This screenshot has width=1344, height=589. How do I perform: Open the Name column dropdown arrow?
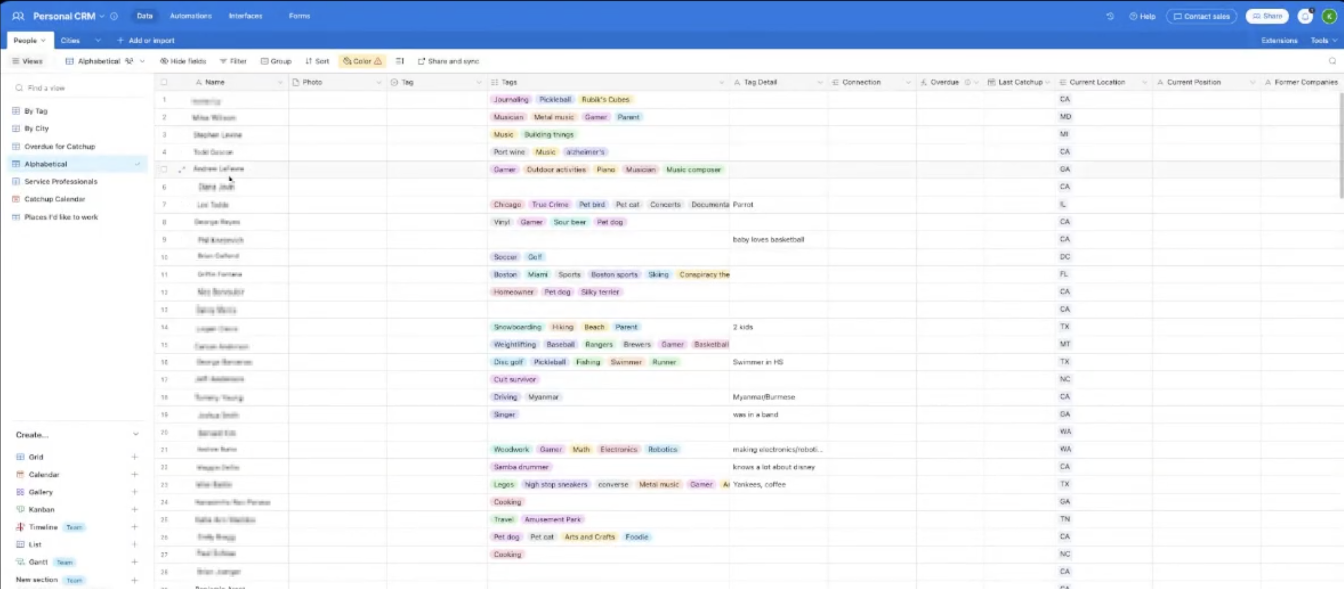tap(280, 82)
